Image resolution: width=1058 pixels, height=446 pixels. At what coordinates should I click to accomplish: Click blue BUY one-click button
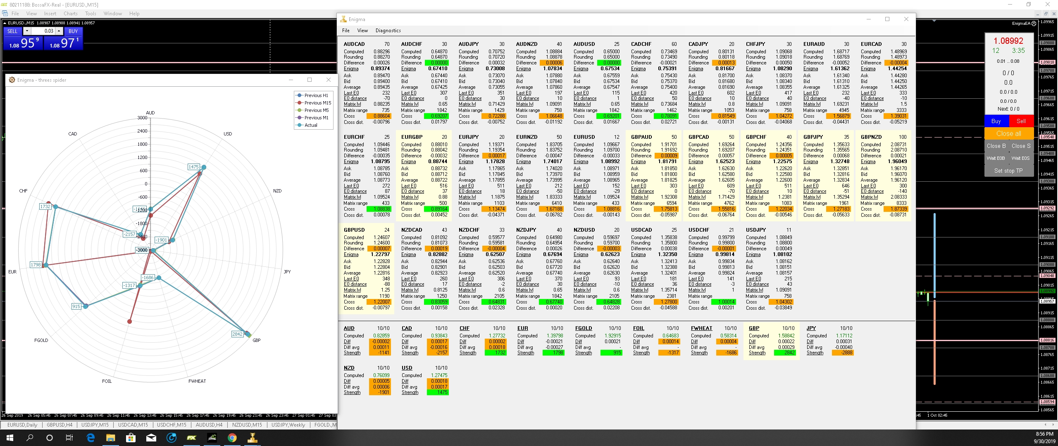pyautogui.click(x=73, y=31)
